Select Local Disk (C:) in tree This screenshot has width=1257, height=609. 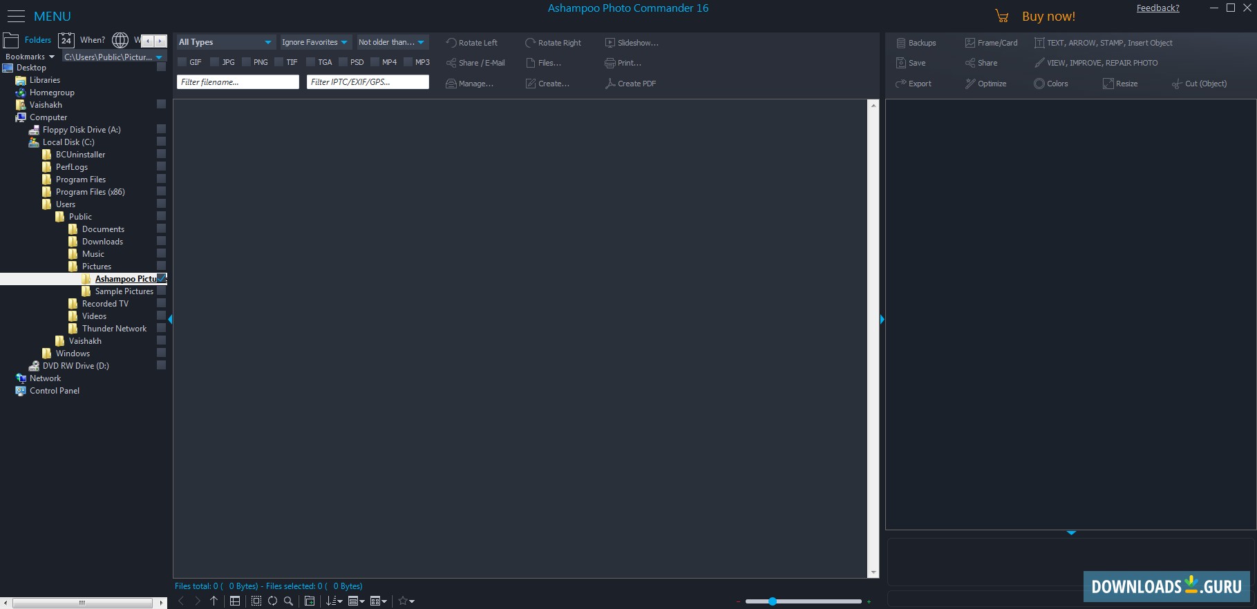(x=68, y=142)
